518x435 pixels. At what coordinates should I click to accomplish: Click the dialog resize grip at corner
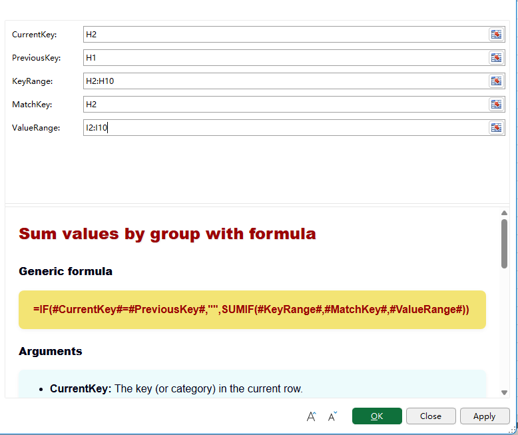coord(513,430)
